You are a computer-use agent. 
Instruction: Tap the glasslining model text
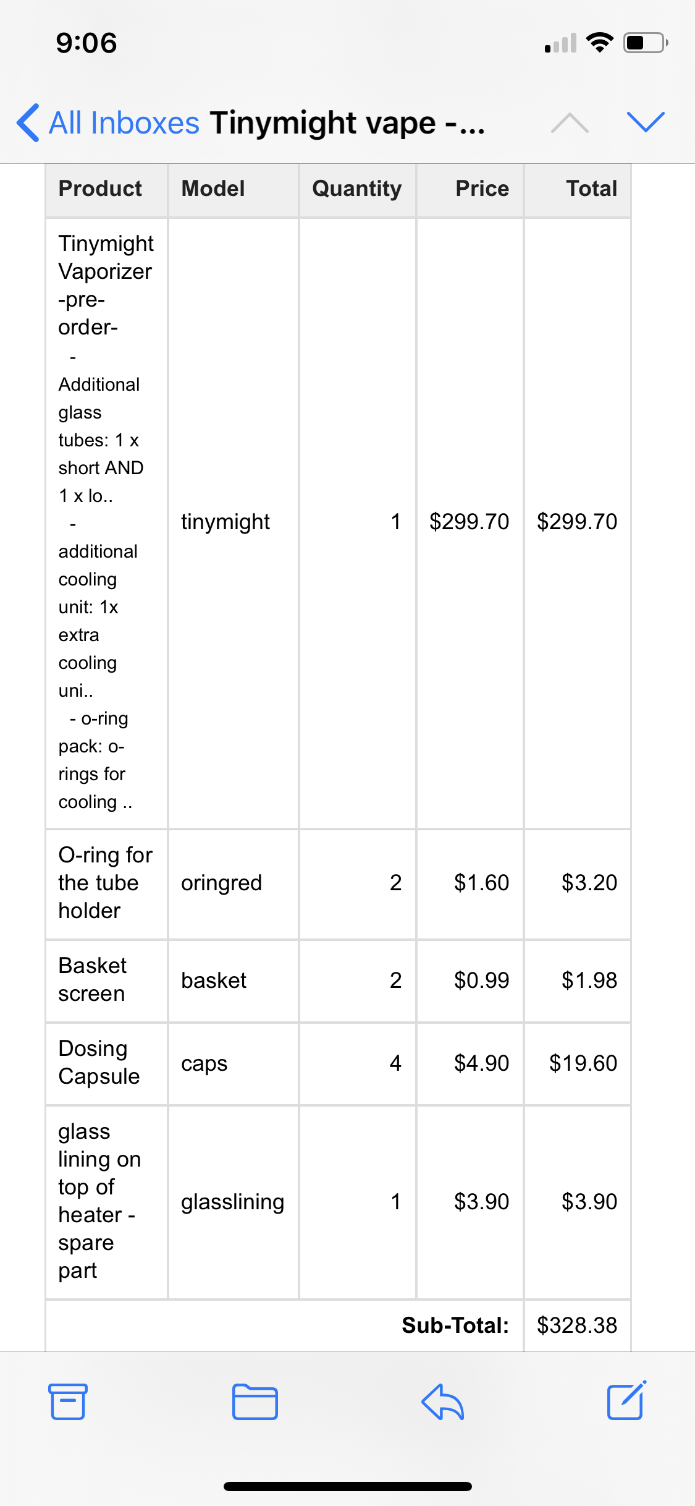(x=232, y=1202)
